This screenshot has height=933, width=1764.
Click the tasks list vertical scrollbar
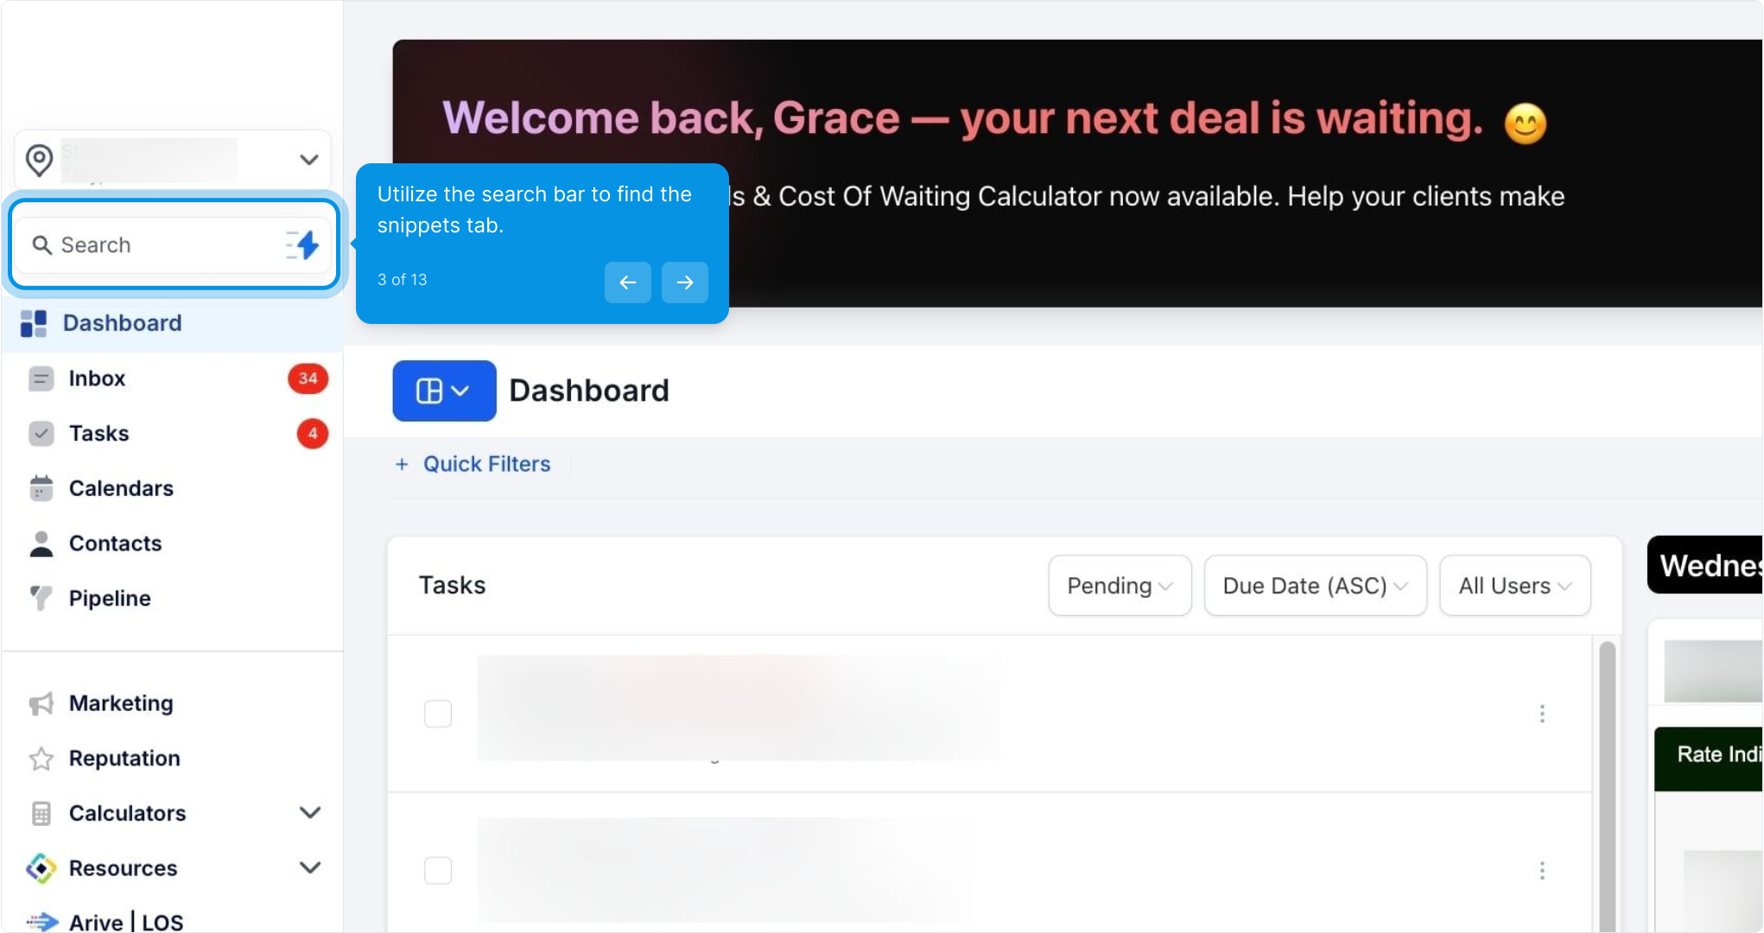click(x=1607, y=777)
